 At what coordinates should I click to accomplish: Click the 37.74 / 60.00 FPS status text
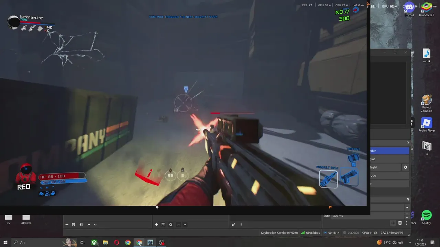coord(392,233)
